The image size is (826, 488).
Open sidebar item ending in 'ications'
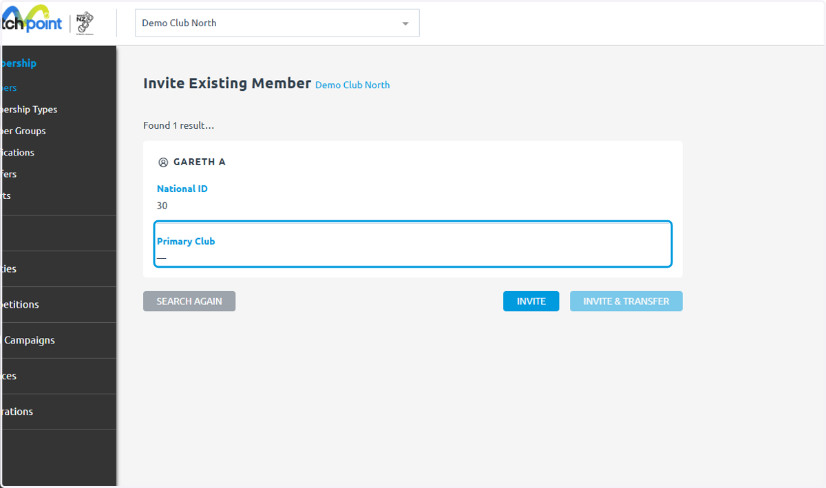(x=17, y=153)
